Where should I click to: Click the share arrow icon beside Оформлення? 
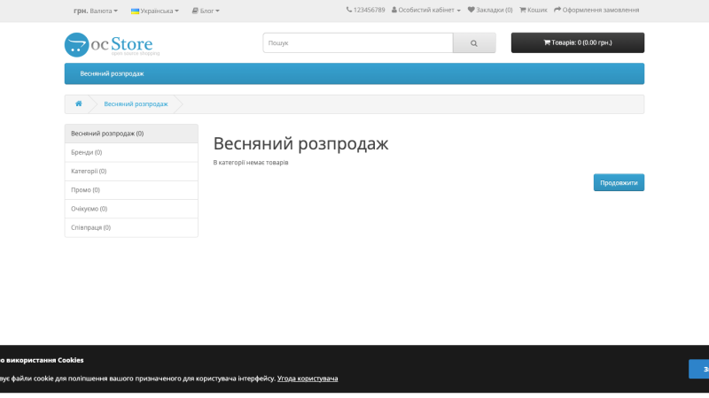[557, 10]
